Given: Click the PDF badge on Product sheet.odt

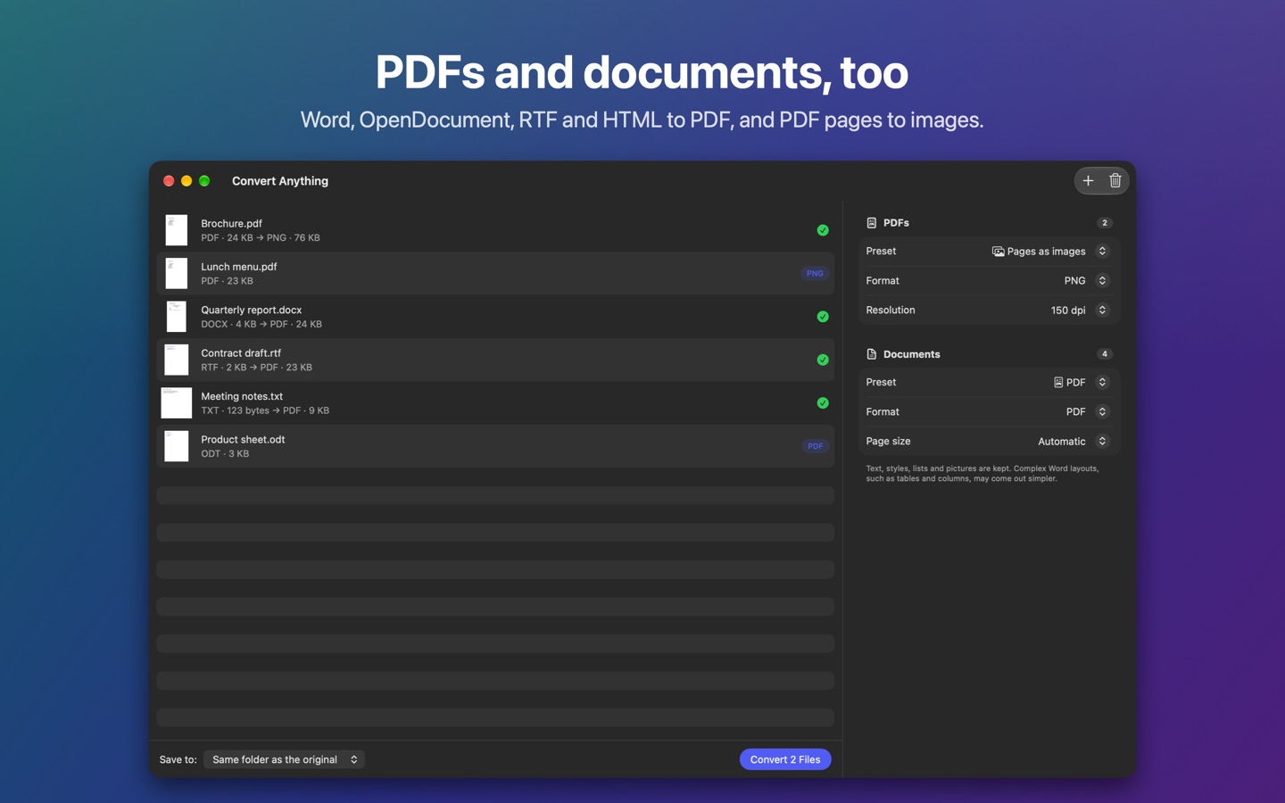Looking at the screenshot, I should (815, 446).
